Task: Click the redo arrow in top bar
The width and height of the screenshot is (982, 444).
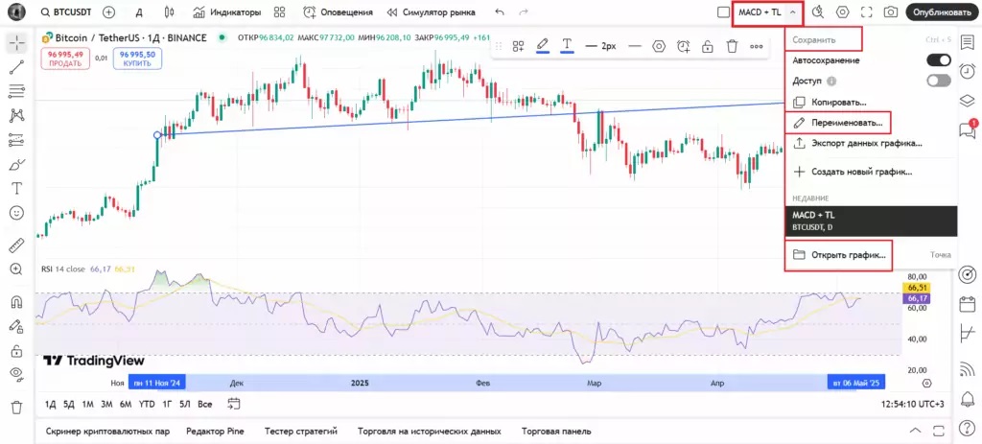Action: click(524, 12)
